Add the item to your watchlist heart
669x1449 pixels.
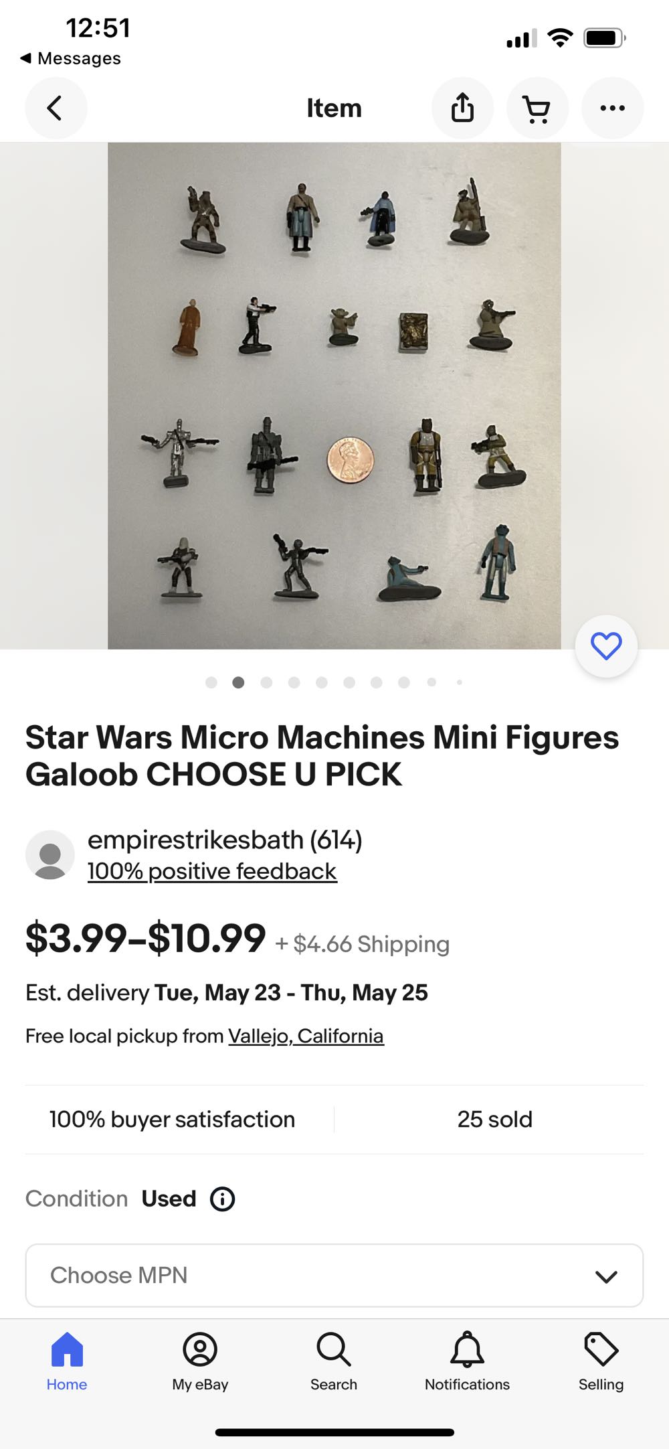pos(604,645)
